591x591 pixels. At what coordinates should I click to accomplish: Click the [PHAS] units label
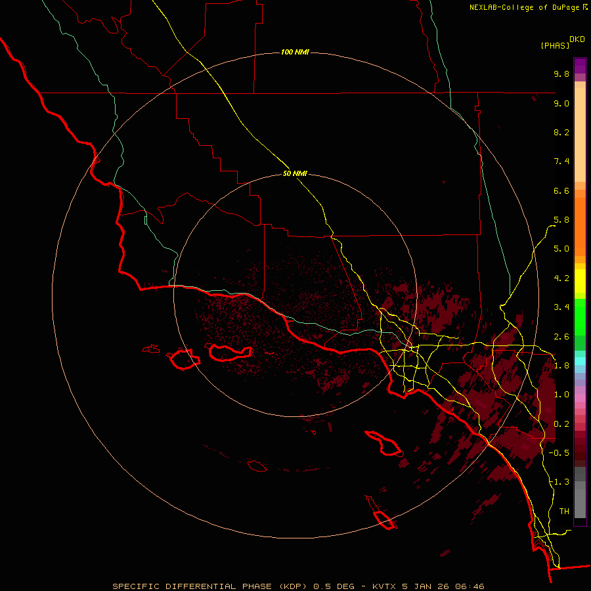pos(555,45)
